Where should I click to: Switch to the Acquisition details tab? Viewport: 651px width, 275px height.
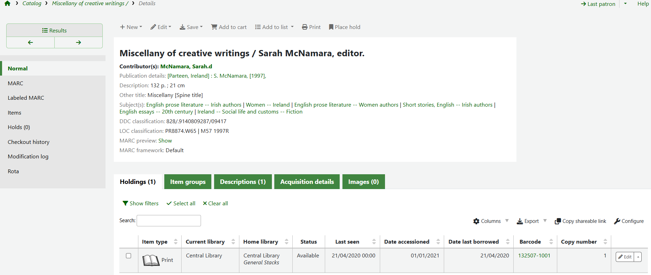[307, 182]
